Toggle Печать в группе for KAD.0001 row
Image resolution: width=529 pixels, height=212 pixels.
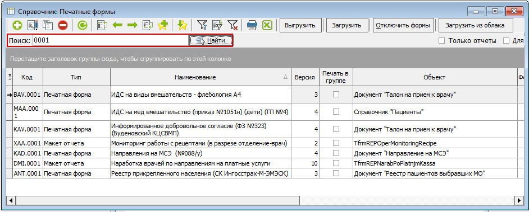pos(336,153)
